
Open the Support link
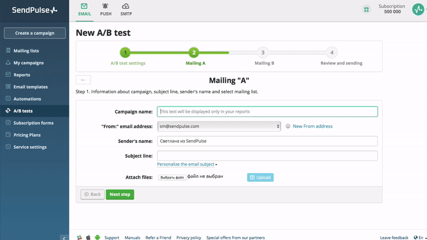point(112,237)
